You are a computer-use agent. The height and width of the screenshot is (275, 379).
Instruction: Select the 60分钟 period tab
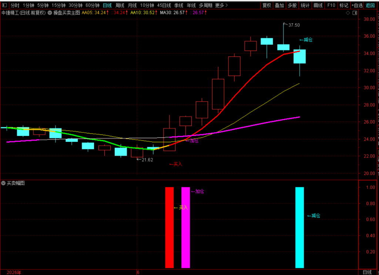click(x=92, y=5)
